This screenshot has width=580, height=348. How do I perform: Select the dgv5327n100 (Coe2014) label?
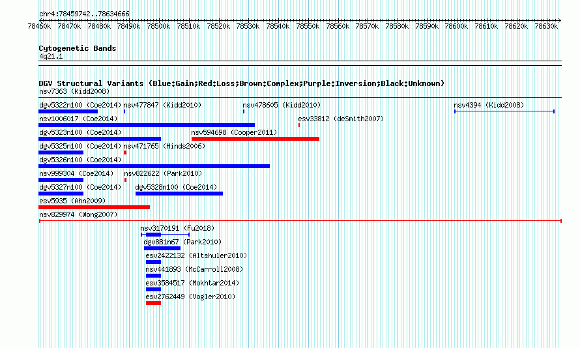pyautogui.click(x=80, y=187)
